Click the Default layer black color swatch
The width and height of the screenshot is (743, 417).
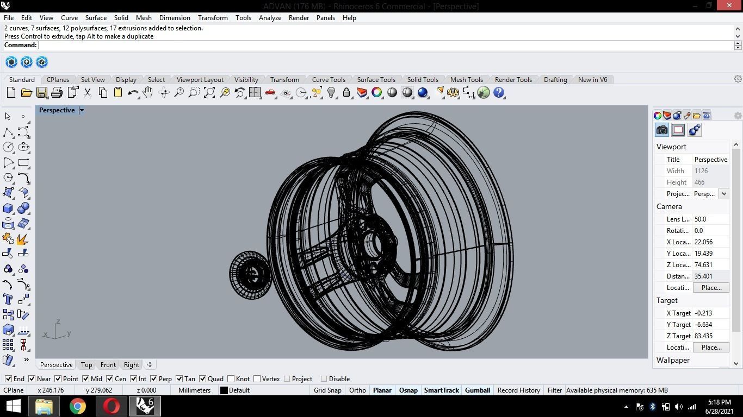click(224, 390)
